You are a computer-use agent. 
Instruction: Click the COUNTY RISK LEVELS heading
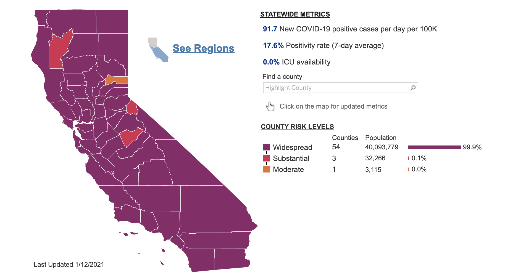pos(297,127)
